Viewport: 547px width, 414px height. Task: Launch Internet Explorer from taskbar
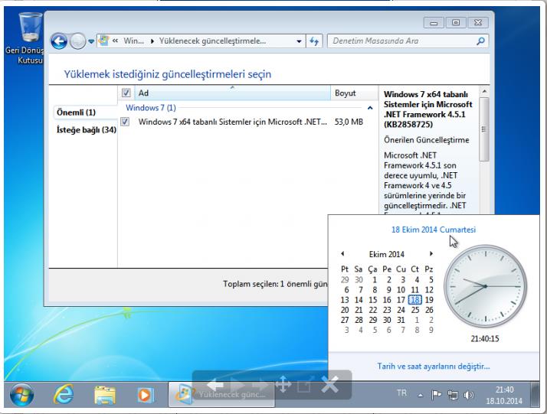tap(64, 395)
